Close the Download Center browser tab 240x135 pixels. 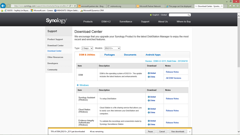[x=222, y=6]
